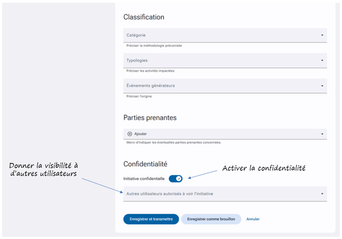Click the plus icon next to Ajouter

coord(130,134)
